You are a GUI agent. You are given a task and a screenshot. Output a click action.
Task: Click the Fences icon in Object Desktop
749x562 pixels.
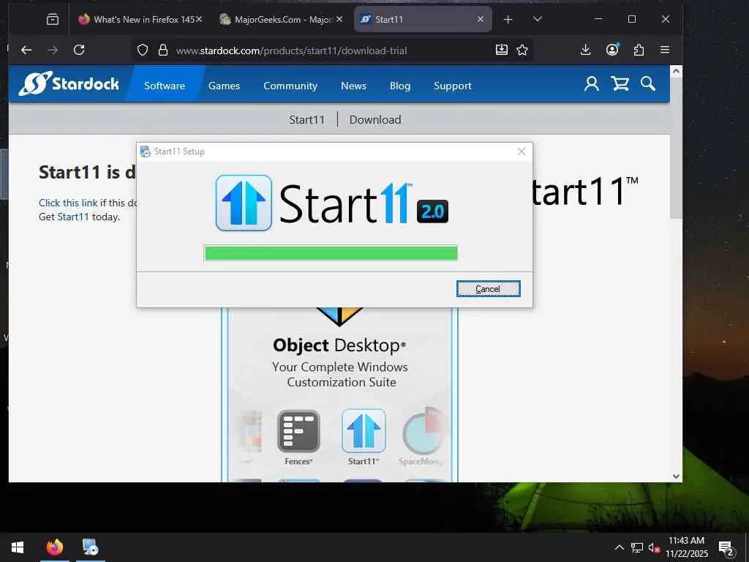[x=298, y=432]
